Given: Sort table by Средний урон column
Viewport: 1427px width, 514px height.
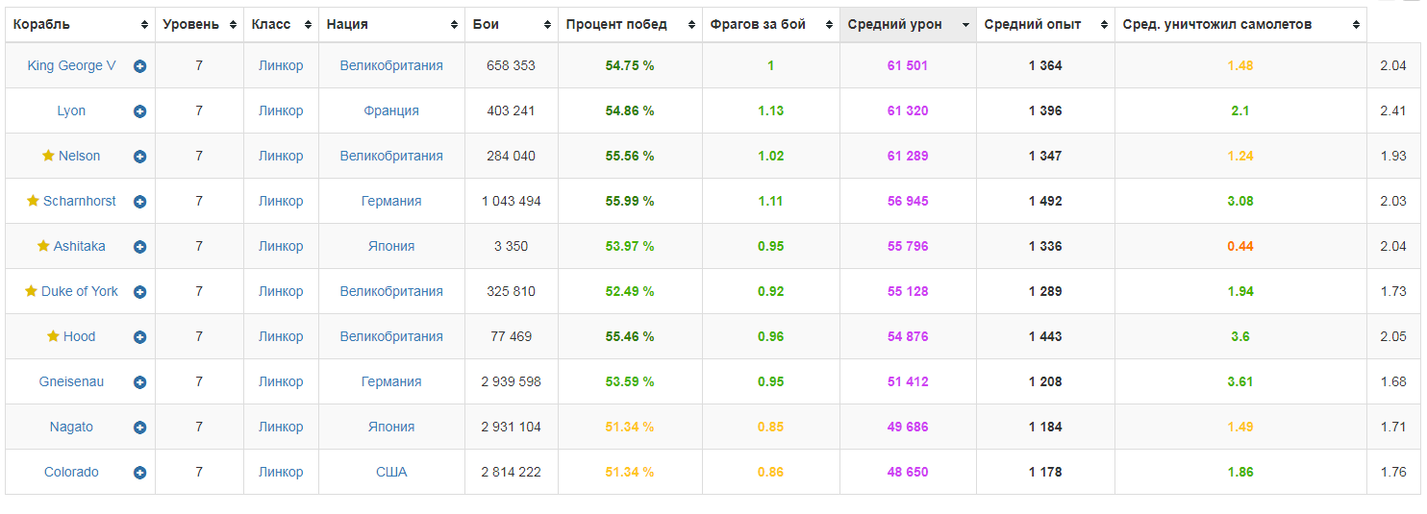Looking at the screenshot, I should tap(908, 25).
